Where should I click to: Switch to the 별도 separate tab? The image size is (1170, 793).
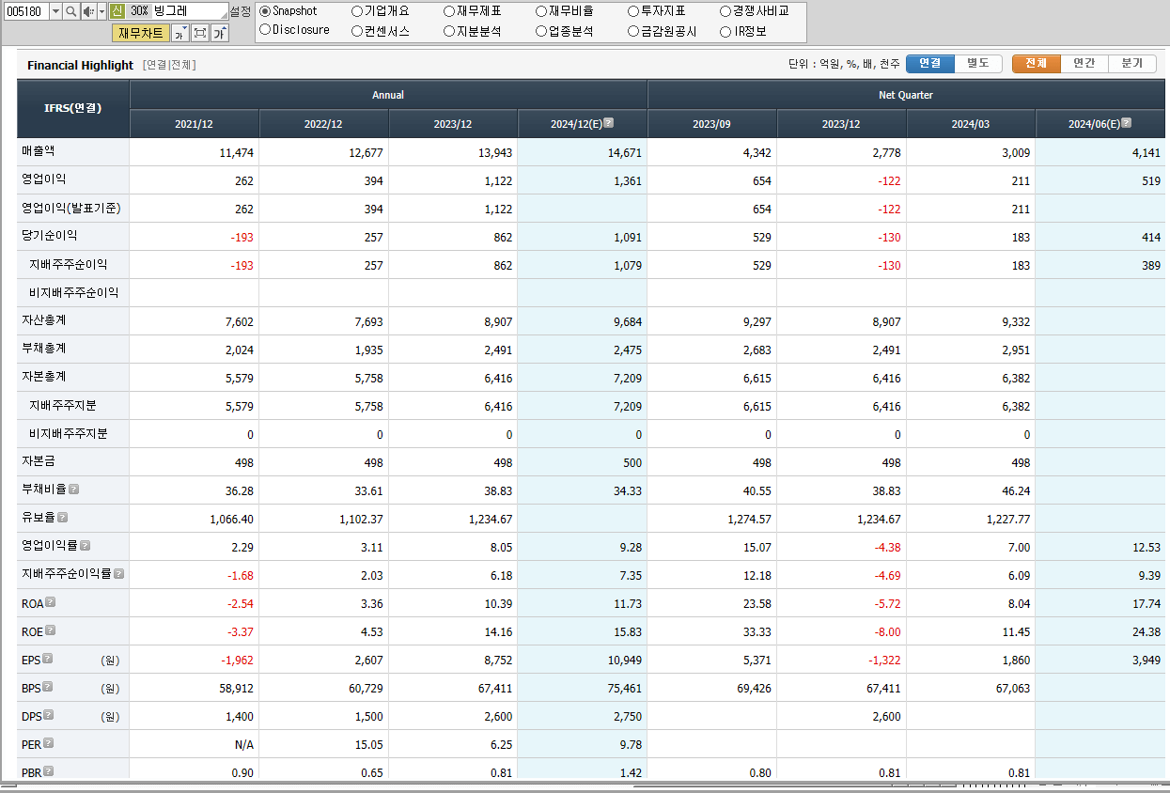978,64
